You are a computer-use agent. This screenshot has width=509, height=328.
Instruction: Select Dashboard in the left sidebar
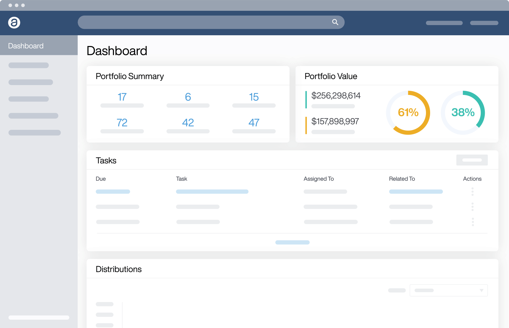click(25, 45)
